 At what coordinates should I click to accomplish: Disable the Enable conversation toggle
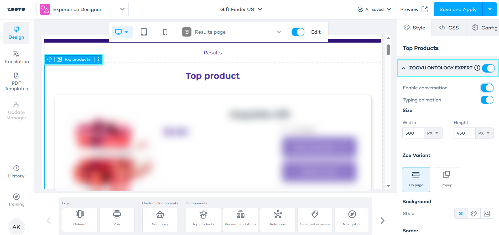(x=487, y=88)
